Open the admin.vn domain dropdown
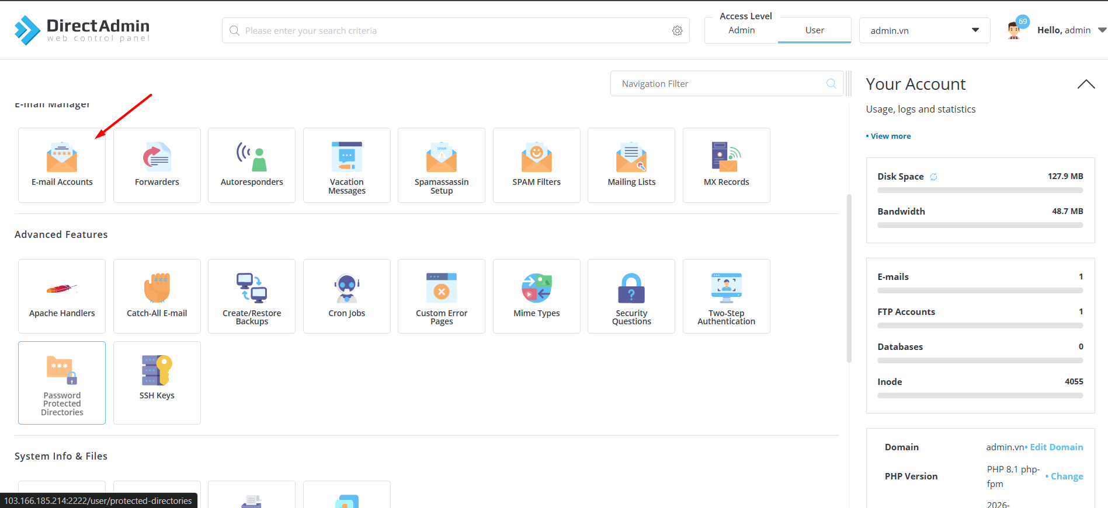 coord(924,30)
